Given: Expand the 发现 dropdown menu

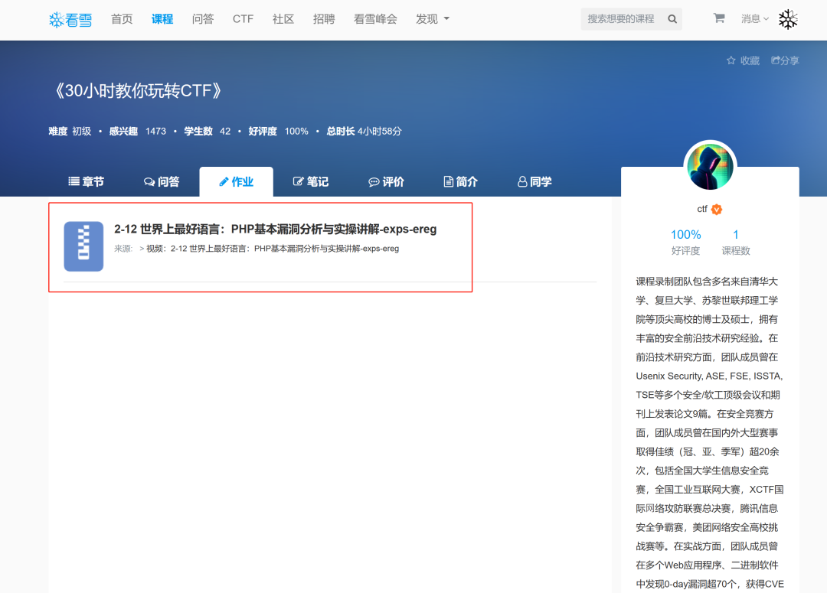Looking at the screenshot, I should click(x=433, y=19).
